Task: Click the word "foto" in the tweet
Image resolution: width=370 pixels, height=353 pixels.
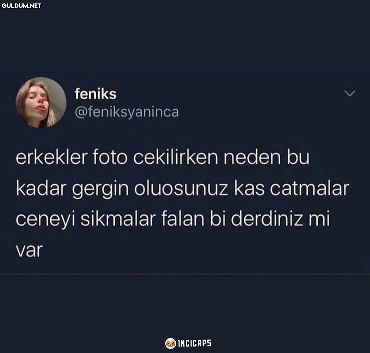Action: [110, 157]
